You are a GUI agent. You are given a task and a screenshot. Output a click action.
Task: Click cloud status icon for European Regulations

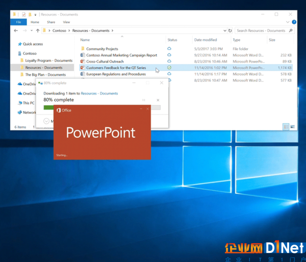point(169,74)
